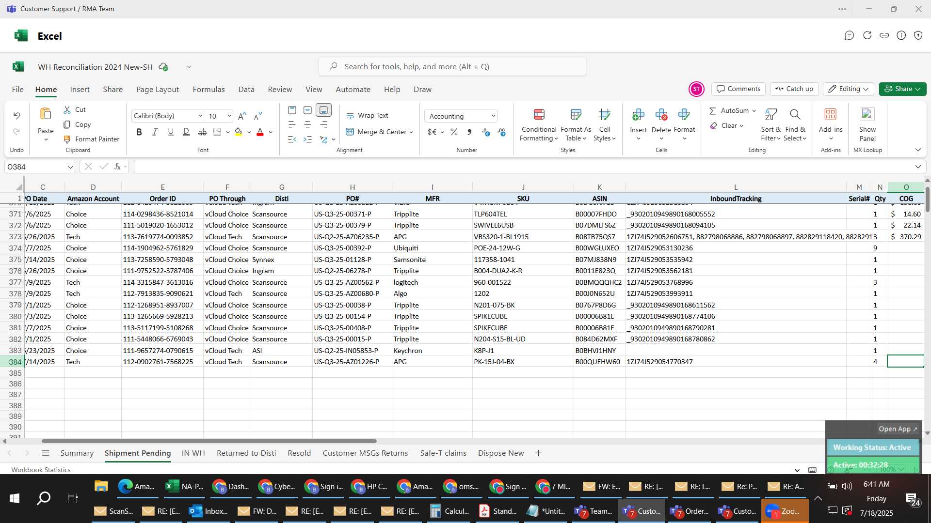Image resolution: width=931 pixels, height=523 pixels.
Task: Click the increase decimal icon
Action: (x=486, y=132)
